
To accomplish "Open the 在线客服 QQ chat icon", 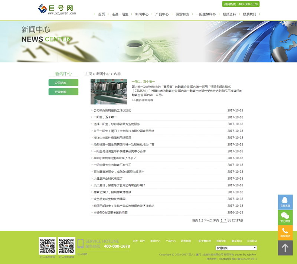I will [285, 202].
